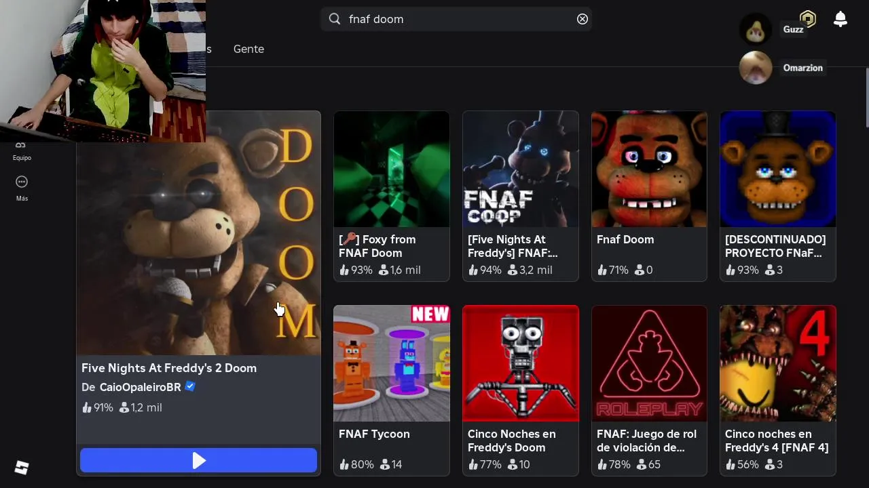Open the Foxy from FNAF Doom thumbnail
This screenshot has height=488, width=869.
pyautogui.click(x=392, y=169)
